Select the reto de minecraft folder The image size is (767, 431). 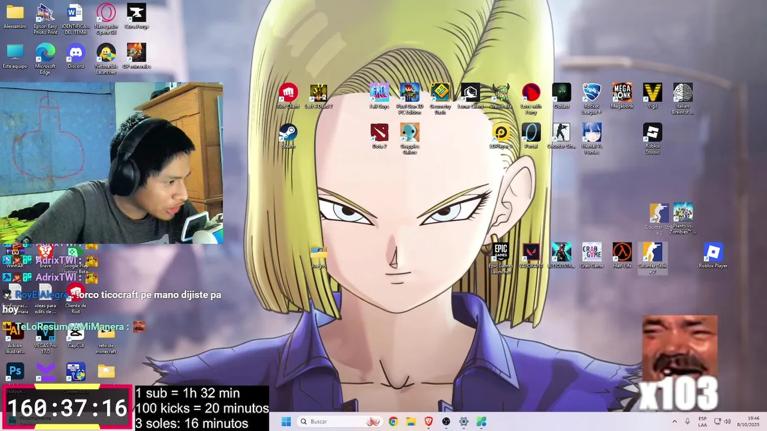[106, 338]
